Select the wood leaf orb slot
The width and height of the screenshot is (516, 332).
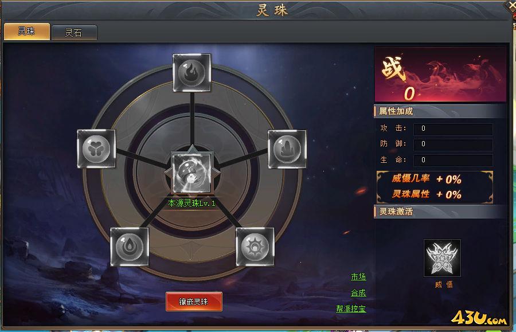(96, 149)
